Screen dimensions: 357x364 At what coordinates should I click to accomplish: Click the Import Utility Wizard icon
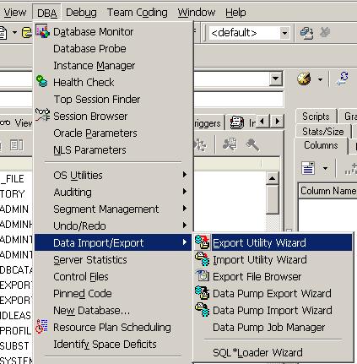(203, 259)
